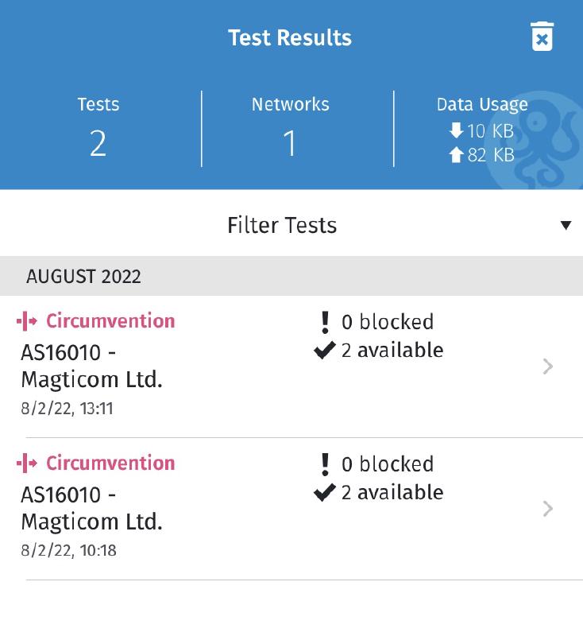Click the Circumvention label on the first result
Viewport: 583px width, 636px height.
tap(110, 320)
